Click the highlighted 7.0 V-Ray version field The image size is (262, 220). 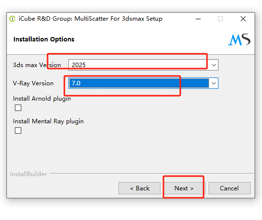(139, 83)
